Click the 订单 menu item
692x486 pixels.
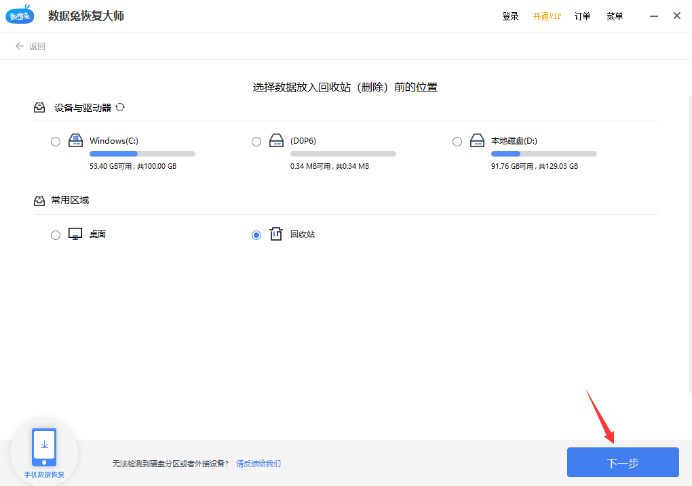click(x=582, y=16)
